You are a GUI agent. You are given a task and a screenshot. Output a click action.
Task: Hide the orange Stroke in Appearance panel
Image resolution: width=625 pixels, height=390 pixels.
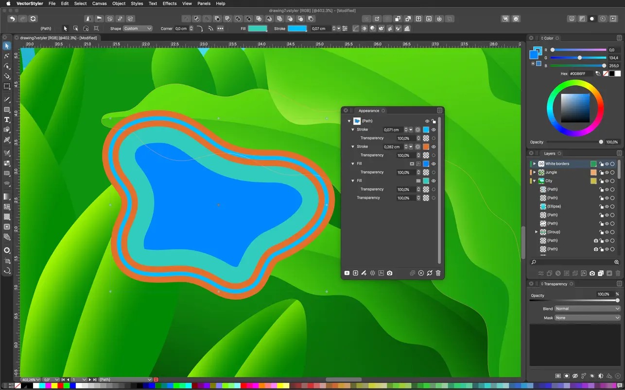[x=434, y=147]
